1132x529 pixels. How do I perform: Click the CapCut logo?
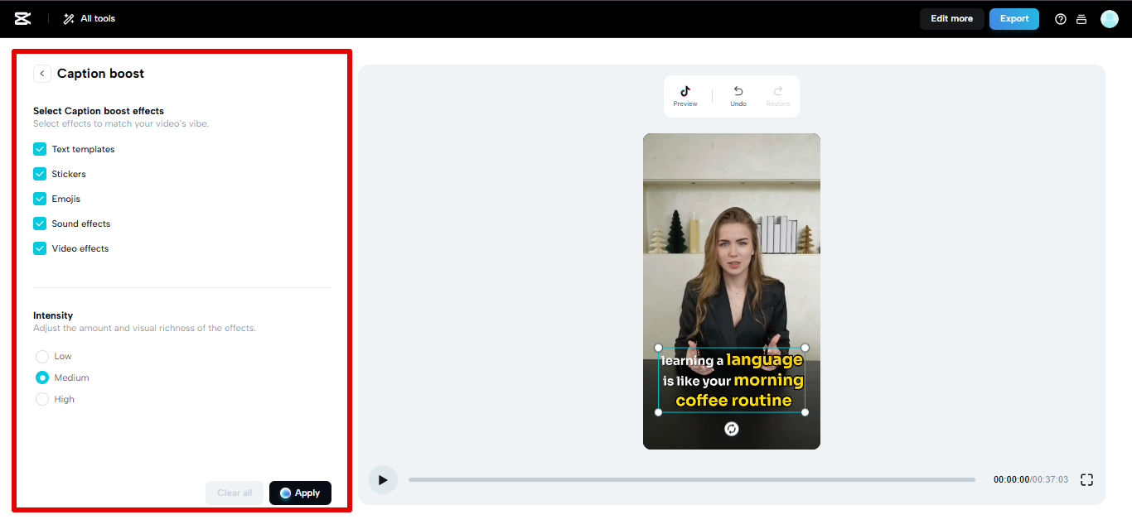tap(22, 18)
